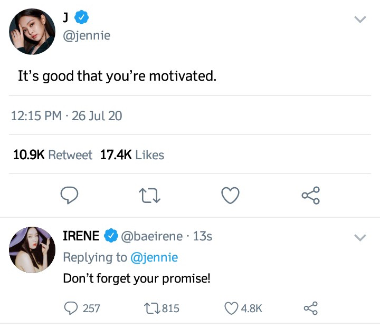Open the @jennie mention link in reply
Viewport: 380px width, 329px height.
coord(154,257)
